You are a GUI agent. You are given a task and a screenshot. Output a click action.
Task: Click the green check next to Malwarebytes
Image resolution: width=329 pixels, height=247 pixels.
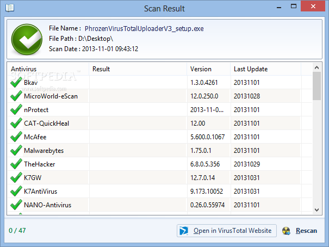(x=16, y=151)
